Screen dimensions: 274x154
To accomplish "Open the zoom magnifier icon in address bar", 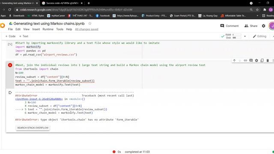I will (x=251, y=9).
